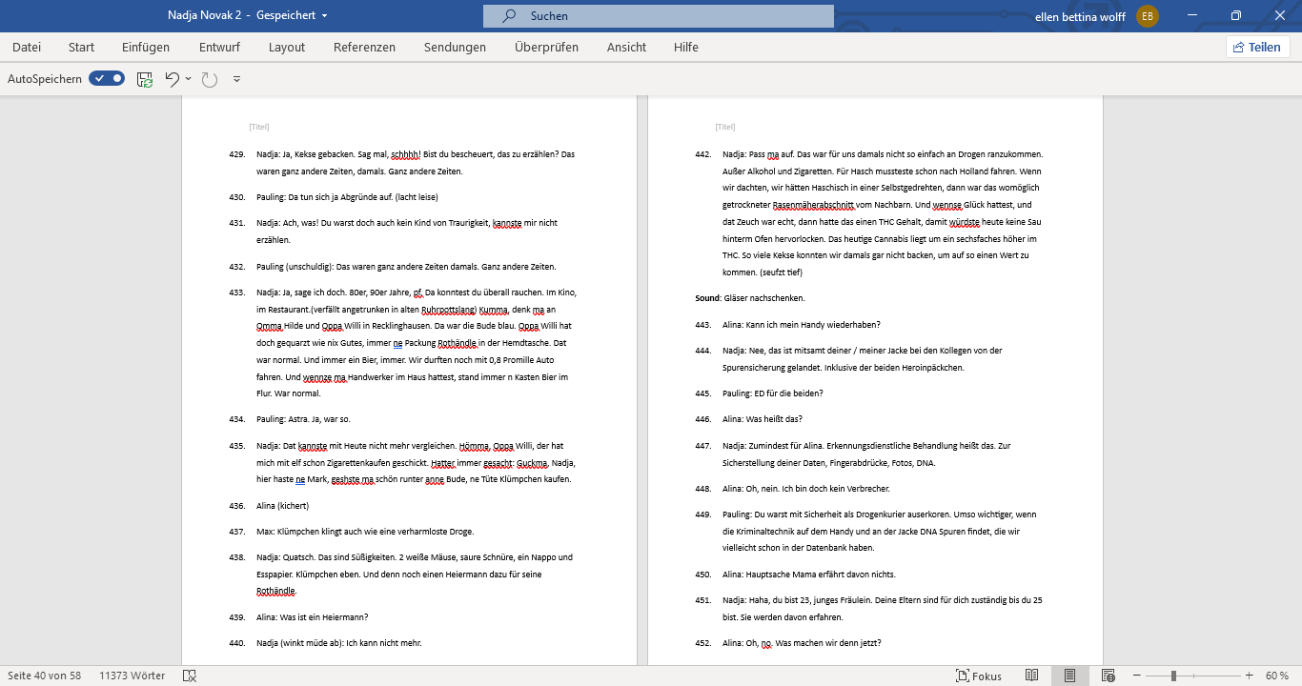Switch to Read Mode view
The height and width of the screenshot is (686, 1302).
(x=1031, y=676)
